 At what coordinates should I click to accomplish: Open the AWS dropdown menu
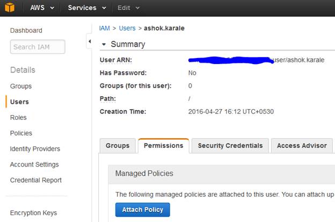[x=42, y=8]
